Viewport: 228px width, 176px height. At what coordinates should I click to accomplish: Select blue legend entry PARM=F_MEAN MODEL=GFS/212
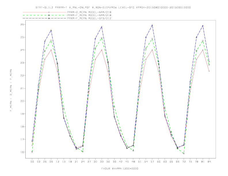point(89,18)
